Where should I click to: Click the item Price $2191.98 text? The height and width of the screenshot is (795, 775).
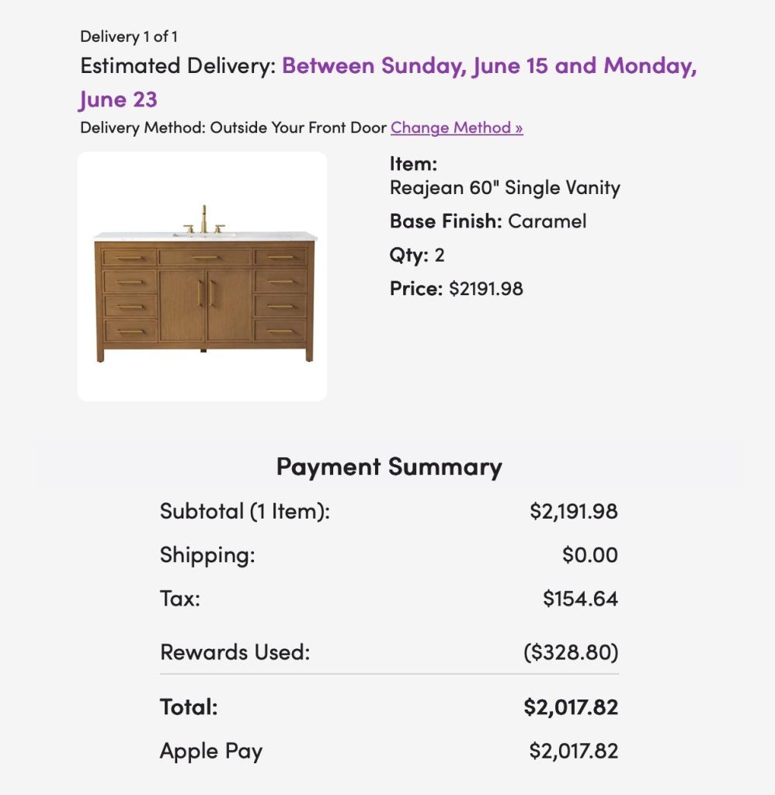pyautogui.click(x=456, y=289)
